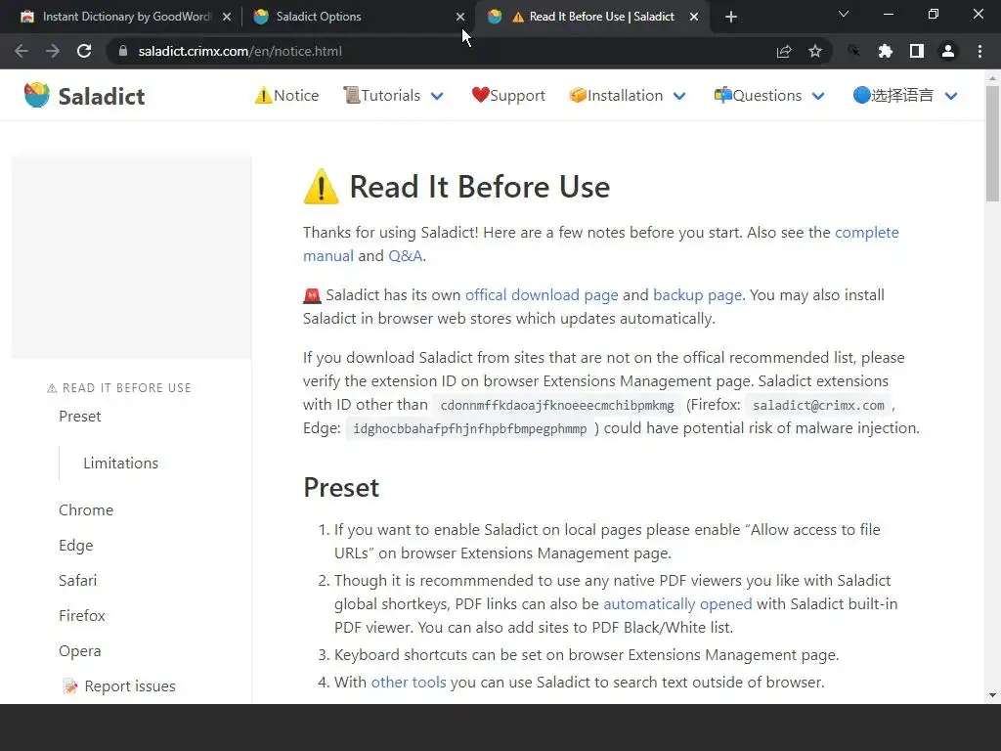Switch to Instant Dictionary by GoodWord tab
Screen dimensions: 1001x751
126,17
